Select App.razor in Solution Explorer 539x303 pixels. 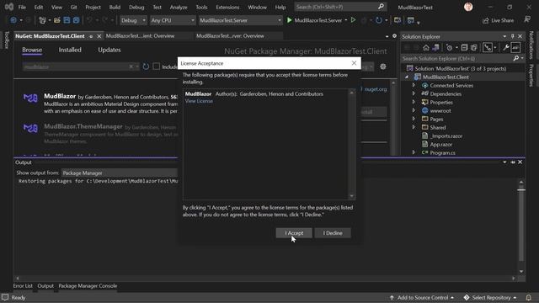pyautogui.click(x=440, y=144)
